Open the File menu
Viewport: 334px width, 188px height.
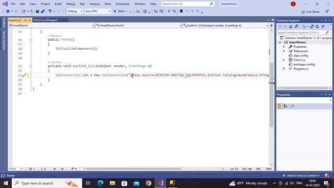click(13, 4)
